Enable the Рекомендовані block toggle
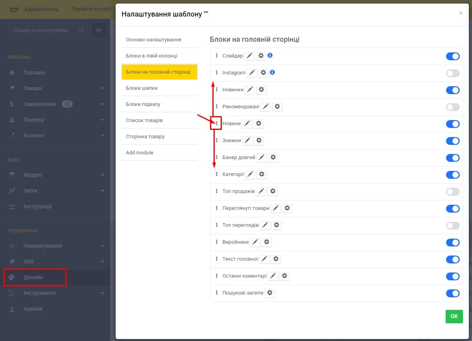This screenshot has width=472, height=341. tap(453, 106)
